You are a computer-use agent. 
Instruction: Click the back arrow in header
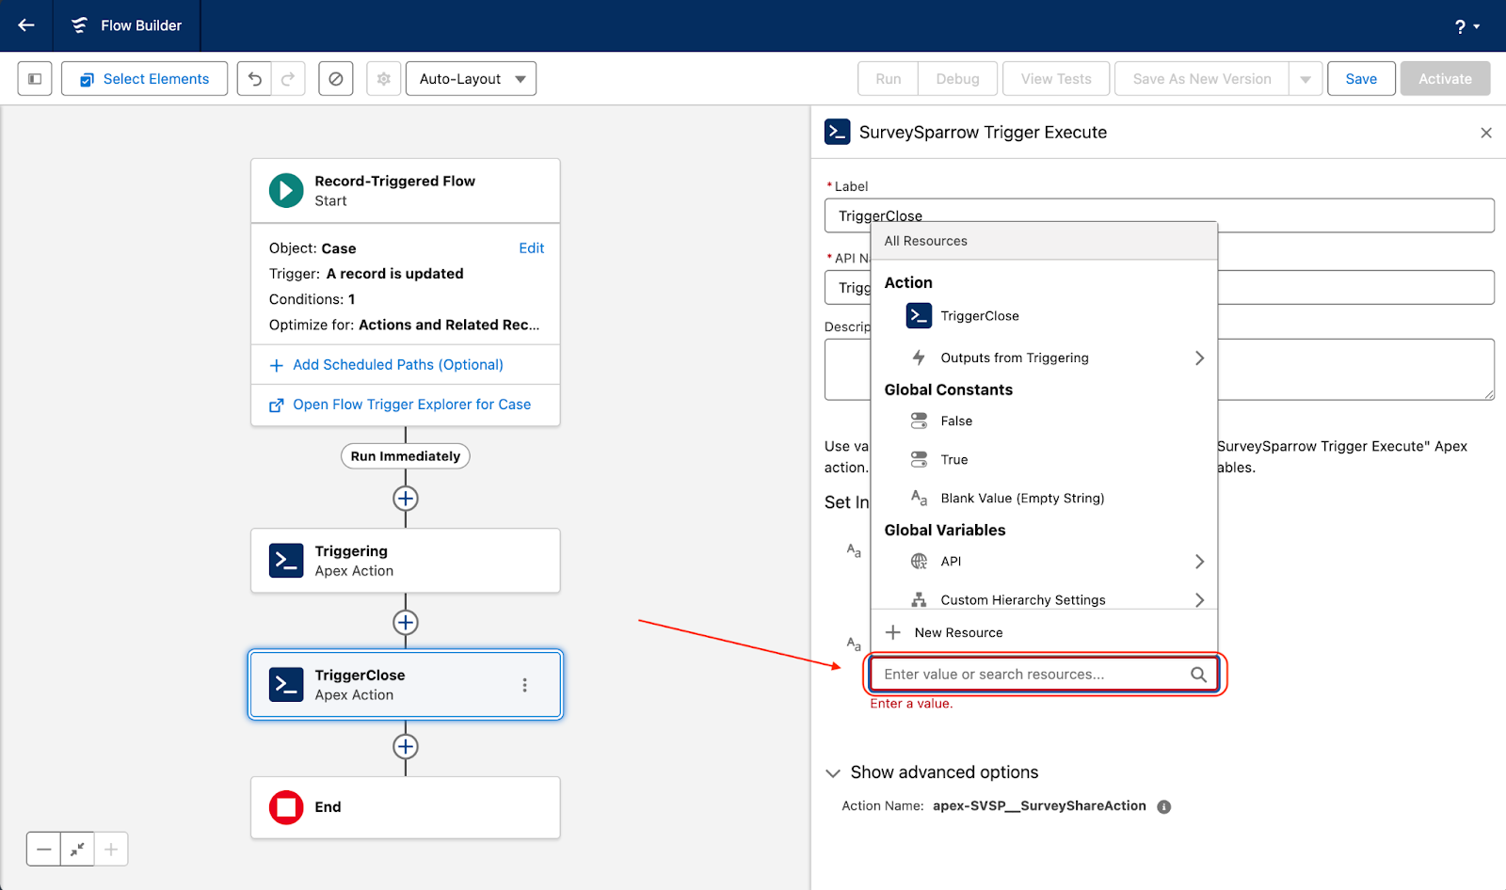26,25
